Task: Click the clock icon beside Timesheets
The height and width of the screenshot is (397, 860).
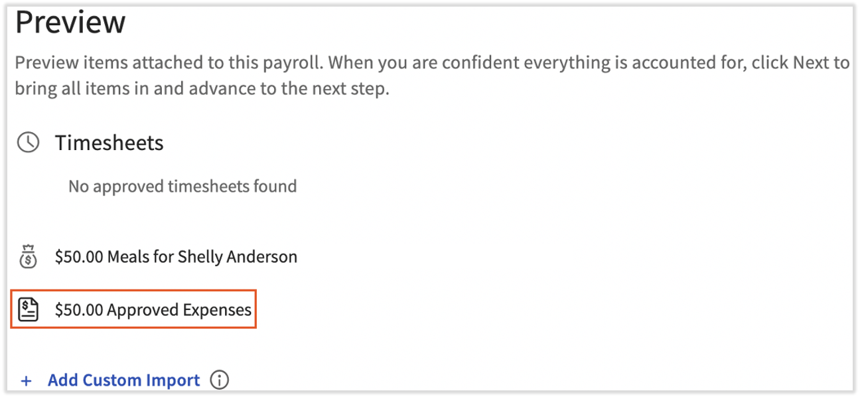Action: pyautogui.click(x=28, y=143)
